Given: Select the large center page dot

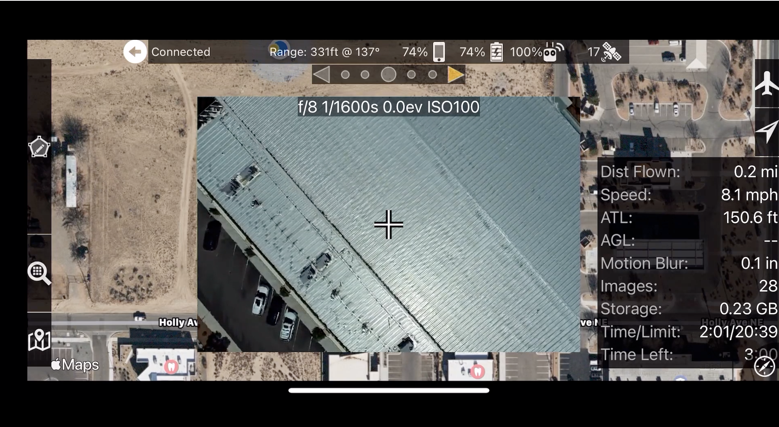Looking at the screenshot, I should coord(388,75).
